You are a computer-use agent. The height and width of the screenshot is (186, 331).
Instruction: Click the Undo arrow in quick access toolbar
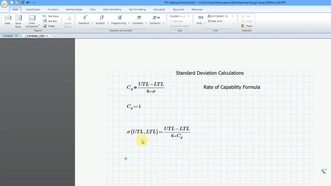[x=28, y=3]
